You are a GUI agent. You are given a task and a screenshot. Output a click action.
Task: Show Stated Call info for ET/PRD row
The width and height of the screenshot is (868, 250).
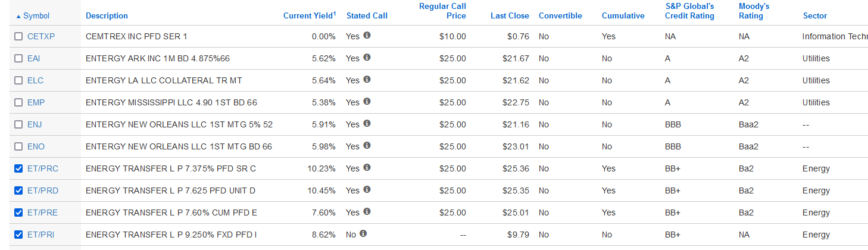point(367,190)
